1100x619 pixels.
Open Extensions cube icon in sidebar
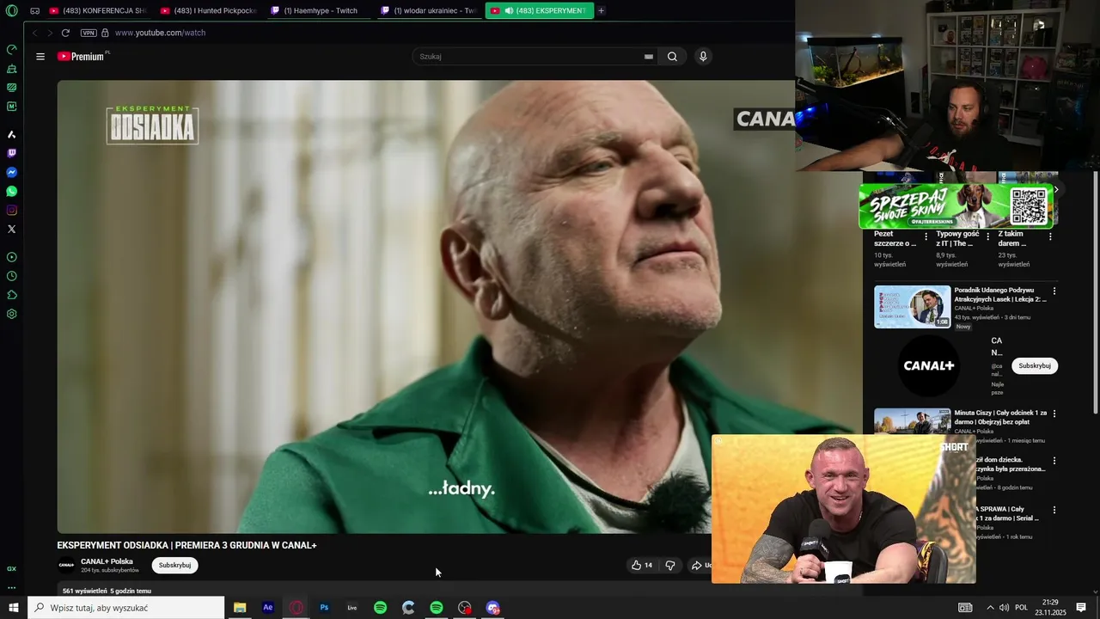coord(11,295)
